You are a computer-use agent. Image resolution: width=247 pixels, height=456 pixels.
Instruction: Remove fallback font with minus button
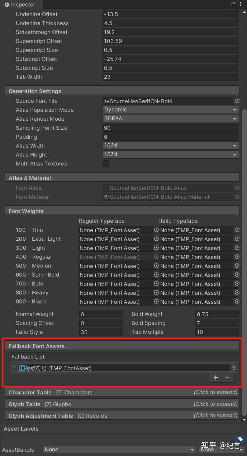[x=227, y=378]
